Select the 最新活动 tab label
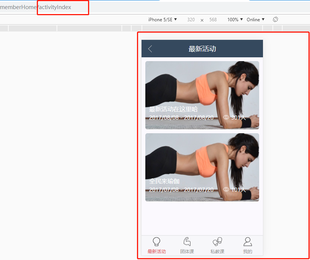 157,252
